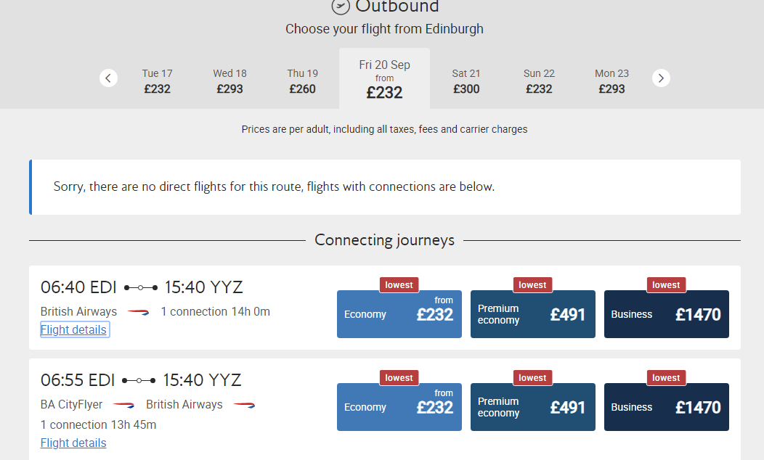Pick Economy £232 fare on 06:55 flight
This screenshot has width=764, height=460.
pos(399,407)
